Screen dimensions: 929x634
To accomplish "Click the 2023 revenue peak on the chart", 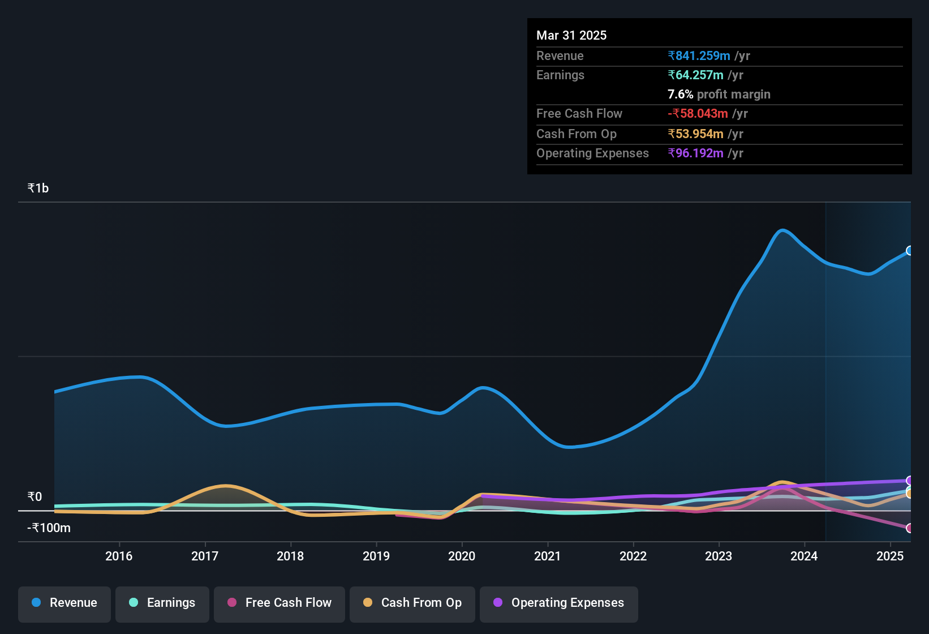I will click(782, 229).
